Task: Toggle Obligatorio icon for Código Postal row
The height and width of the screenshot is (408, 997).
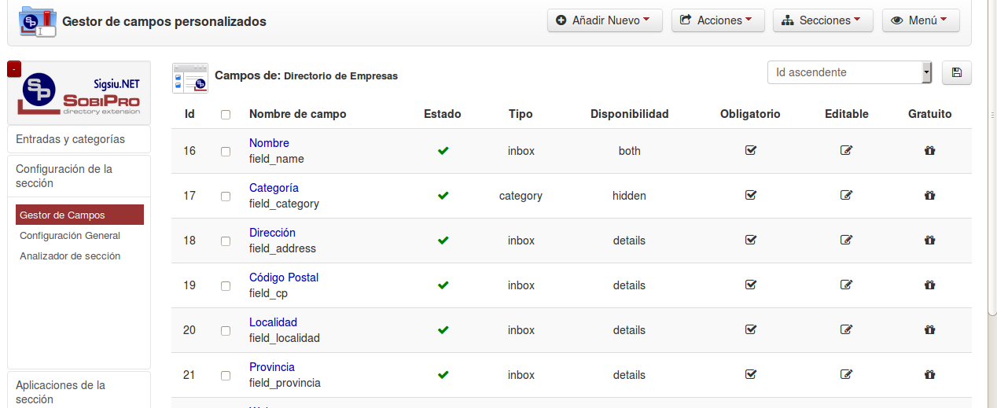Action: coord(750,285)
